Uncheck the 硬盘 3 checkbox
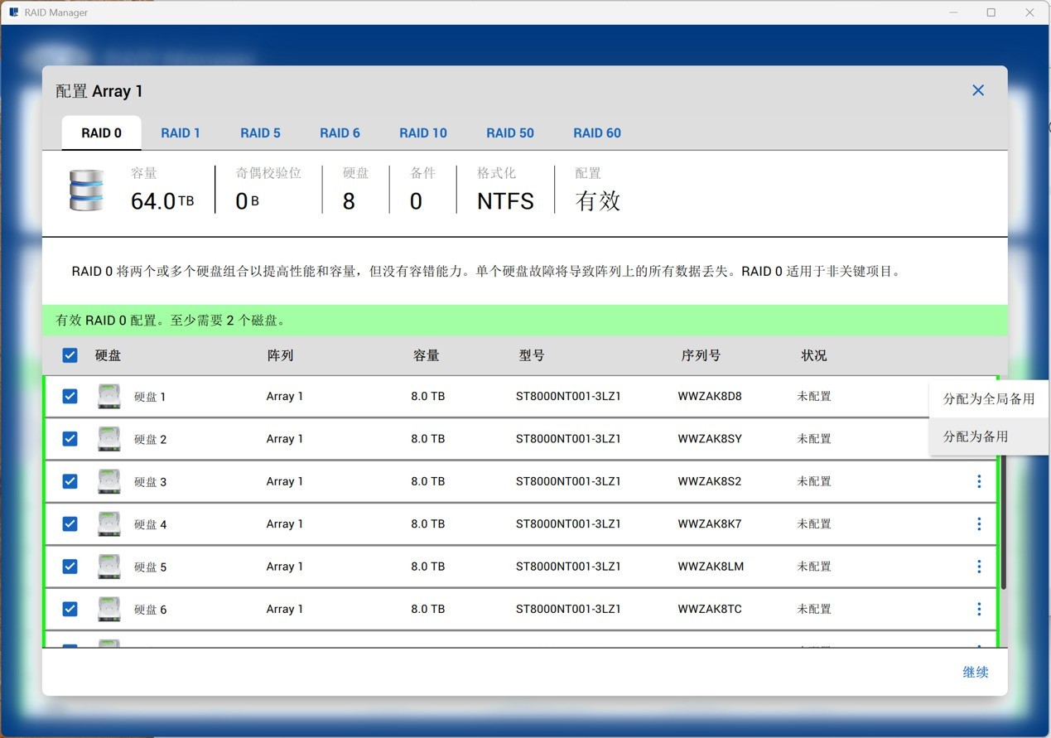 (70, 481)
